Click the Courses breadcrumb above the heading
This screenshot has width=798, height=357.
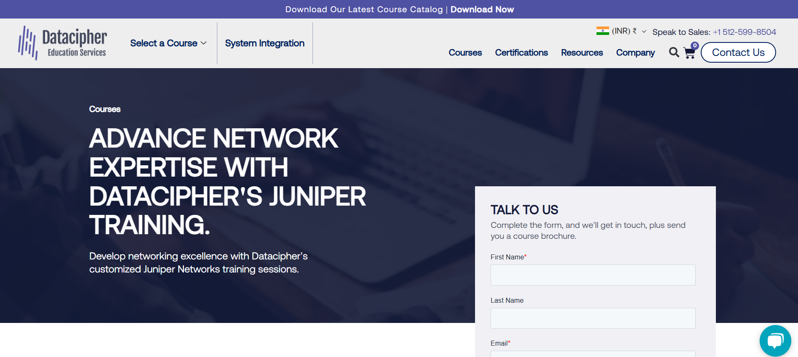click(x=105, y=109)
